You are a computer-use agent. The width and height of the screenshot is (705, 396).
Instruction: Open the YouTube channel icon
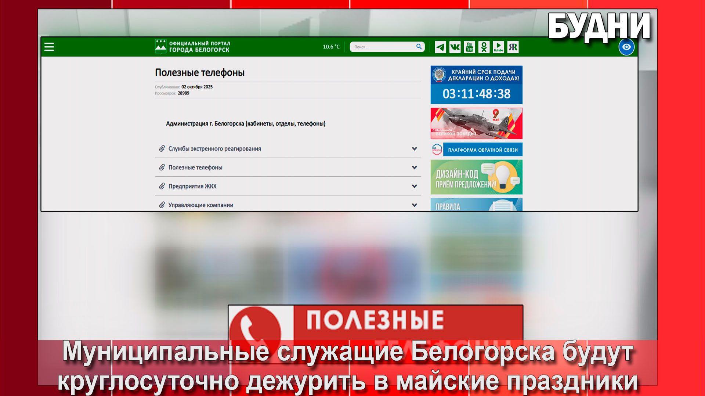tap(469, 47)
